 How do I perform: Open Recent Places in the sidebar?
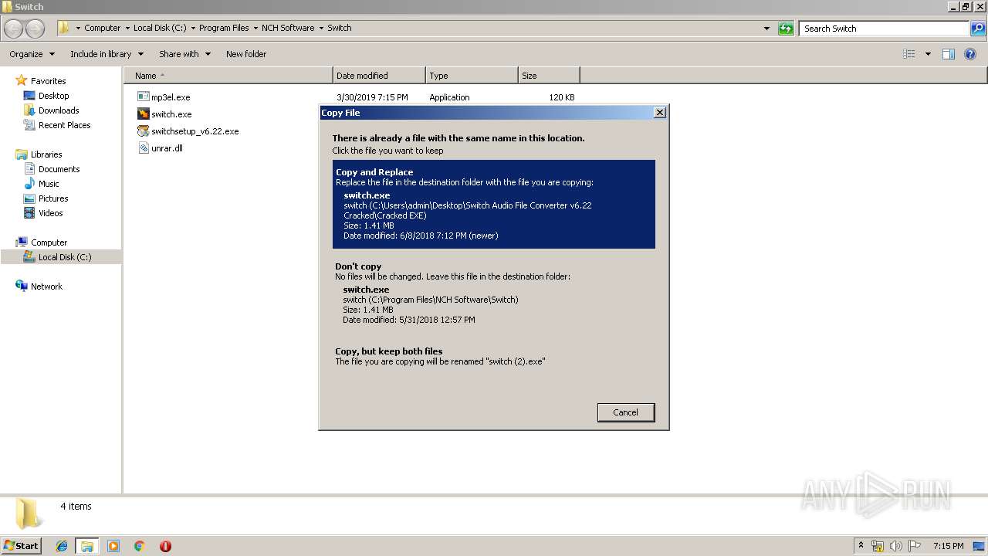pyautogui.click(x=64, y=125)
